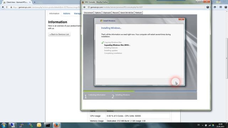Click the 'Installing features' step text
This screenshot has width=228, height=128.
(x=111, y=48)
